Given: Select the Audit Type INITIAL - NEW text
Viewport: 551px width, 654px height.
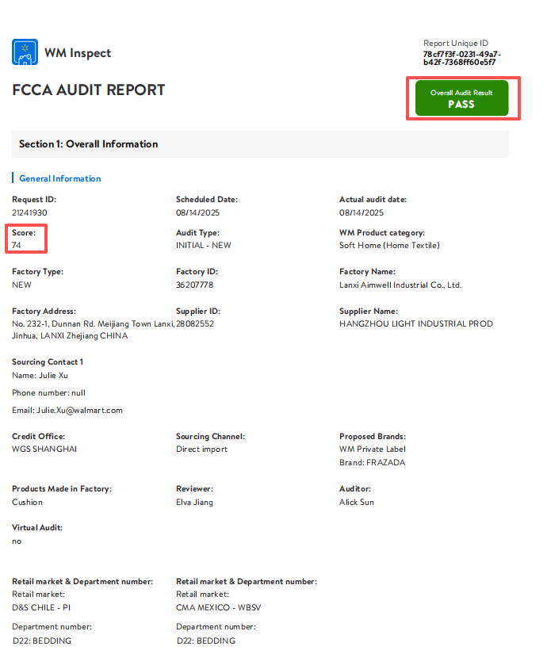Looking at the screenshot, I should [x=204, y=245].
